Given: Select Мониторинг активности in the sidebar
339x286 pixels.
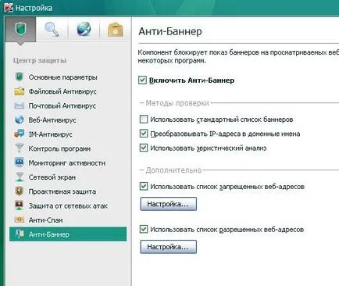Looking at the screenshot, I should [67, 163].
